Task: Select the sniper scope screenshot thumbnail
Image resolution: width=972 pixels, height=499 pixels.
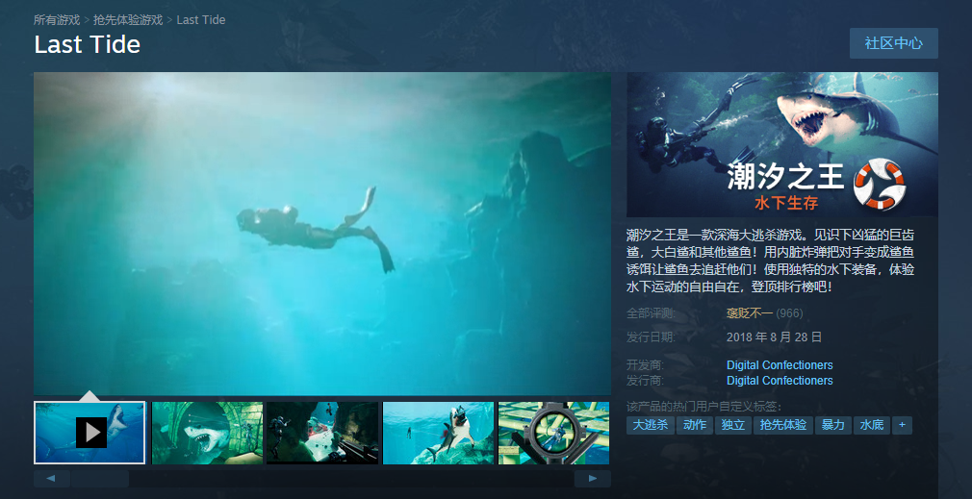Action: click(x=553, y=433)
